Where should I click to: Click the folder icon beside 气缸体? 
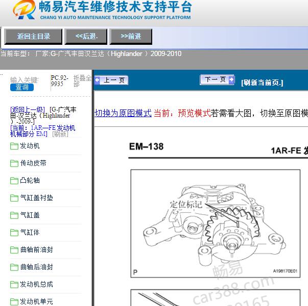click(14, 232)
